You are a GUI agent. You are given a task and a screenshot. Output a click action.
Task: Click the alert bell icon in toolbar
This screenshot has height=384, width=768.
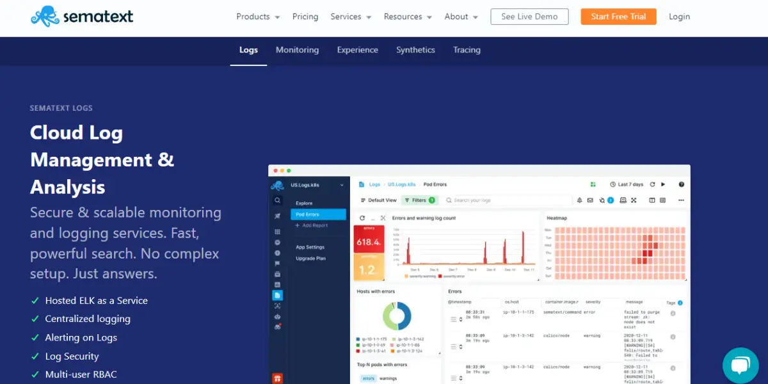[x=580, y=200]
